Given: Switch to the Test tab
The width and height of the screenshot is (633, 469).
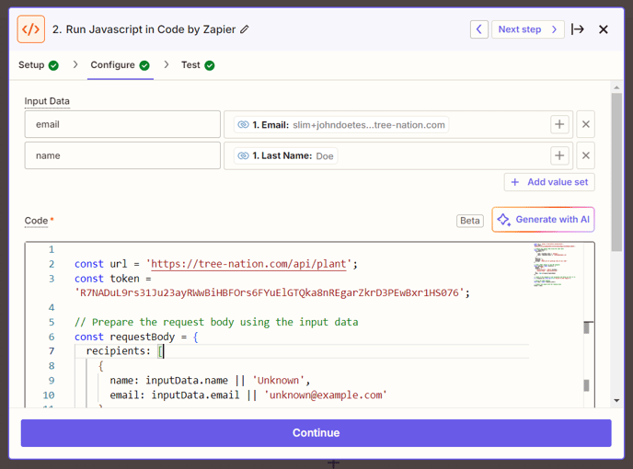Looking at the screenshot, I should click(198, 65).
